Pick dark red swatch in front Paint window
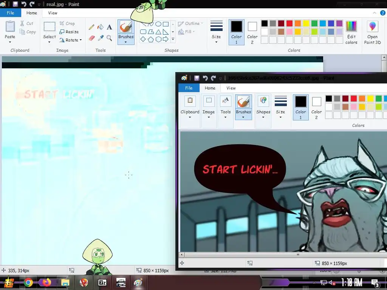The height and width of the screenshot is (290, 387). [x=345, y=99]
